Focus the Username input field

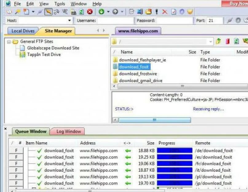pos(116,21)
